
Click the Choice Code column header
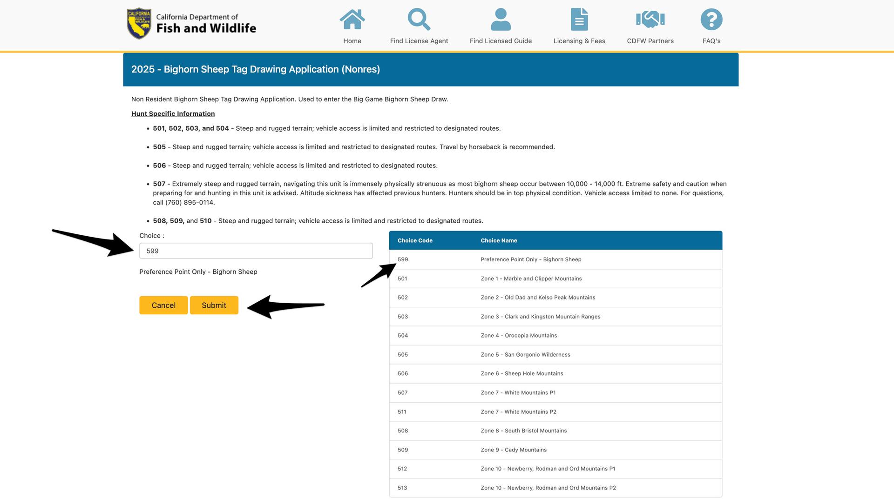[414, 240]
